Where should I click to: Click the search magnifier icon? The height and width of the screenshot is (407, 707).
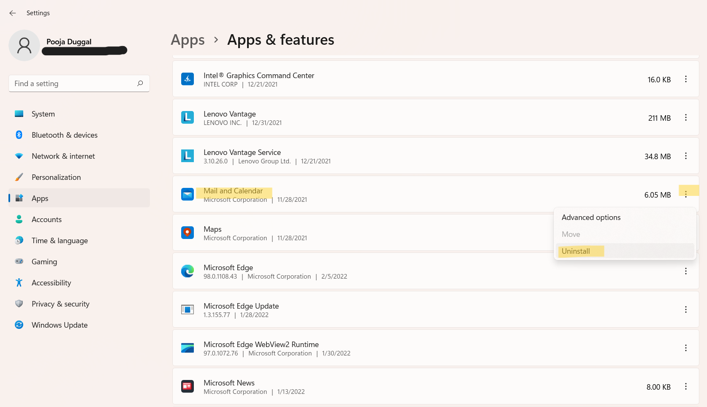[x=140, y=83]
